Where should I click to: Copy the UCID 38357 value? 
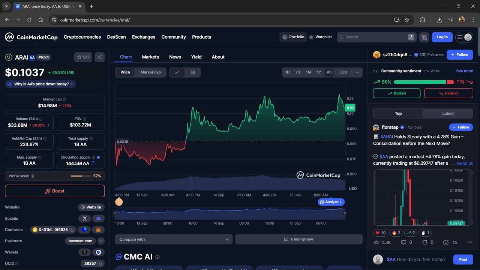coord(100,264)
